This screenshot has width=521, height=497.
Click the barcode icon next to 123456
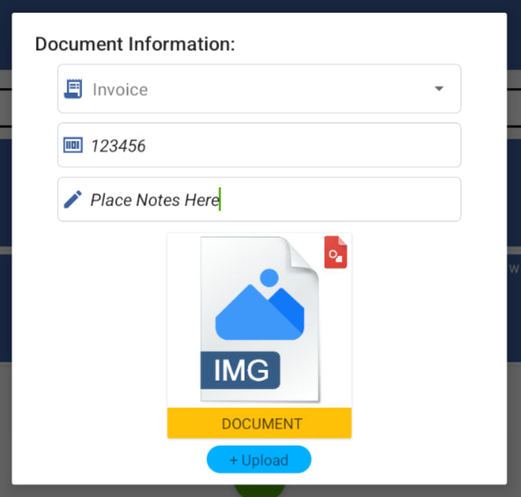pyautogui.click(x=73, y=145)
